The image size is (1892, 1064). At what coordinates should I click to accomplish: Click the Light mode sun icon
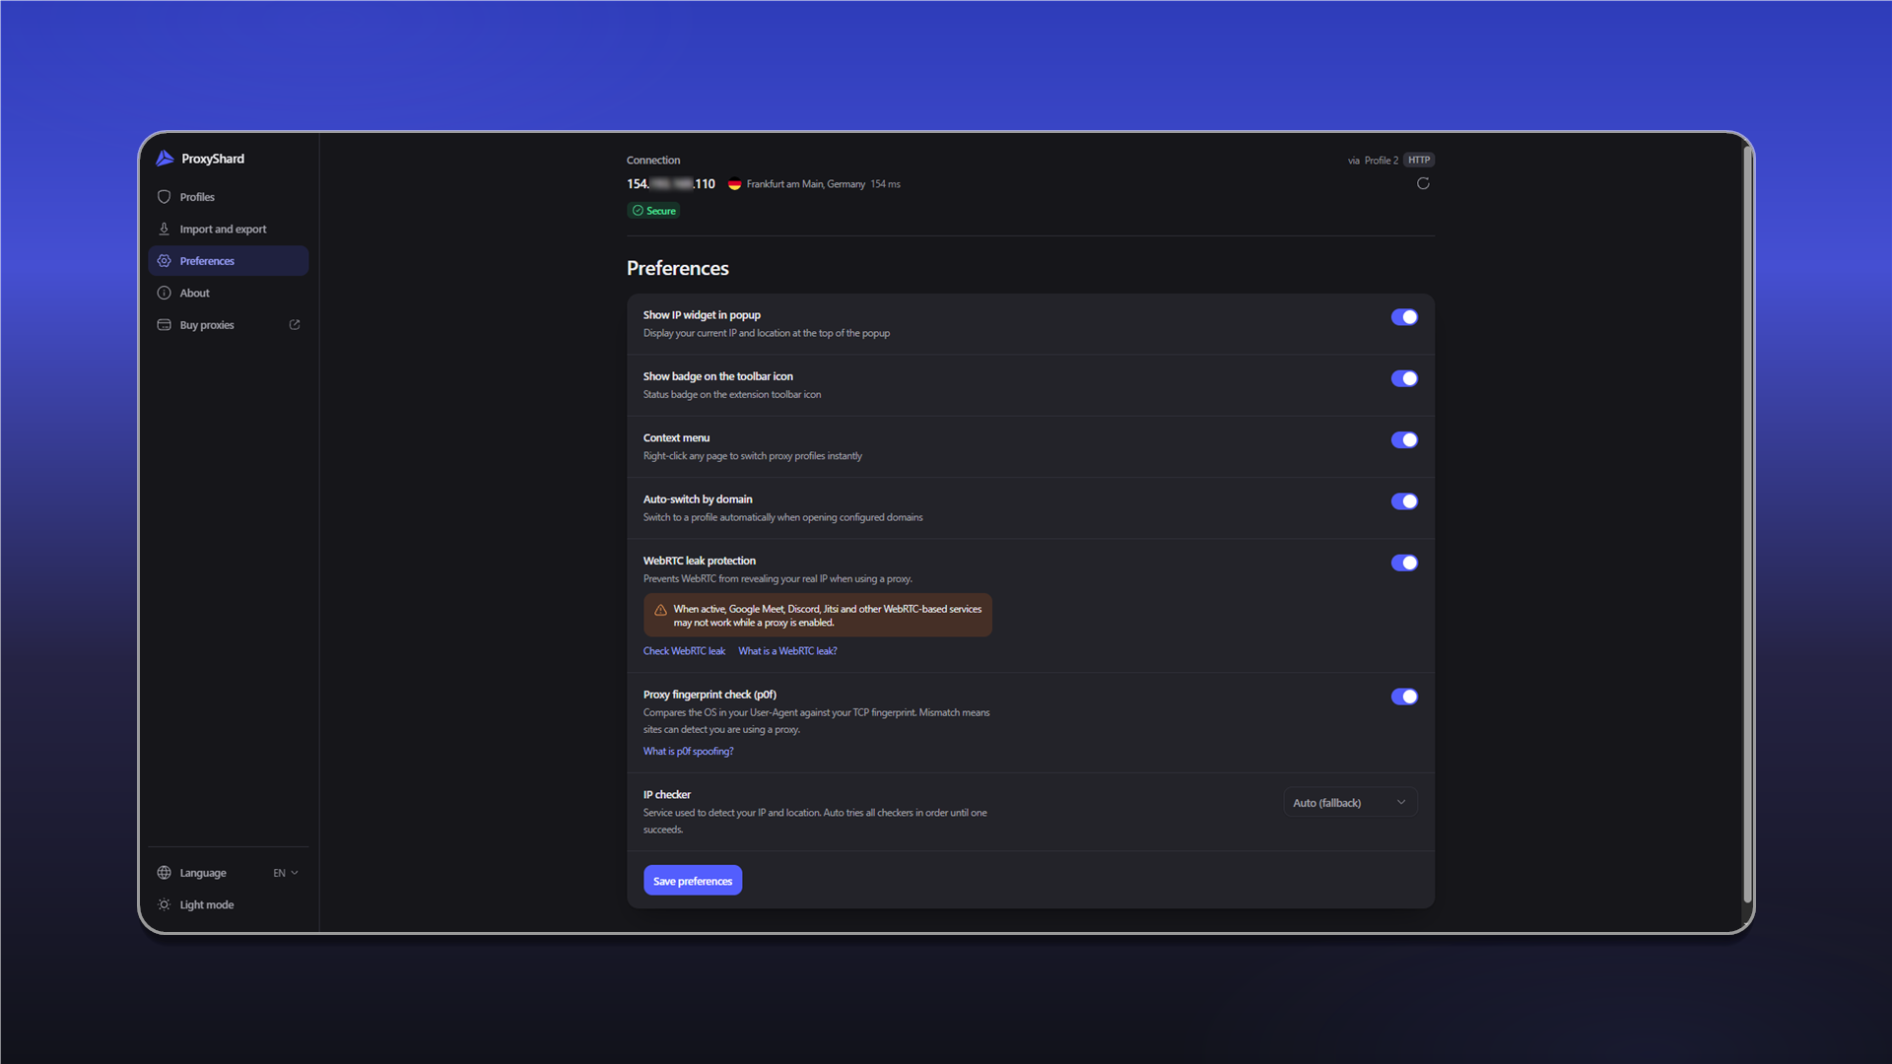165,904
